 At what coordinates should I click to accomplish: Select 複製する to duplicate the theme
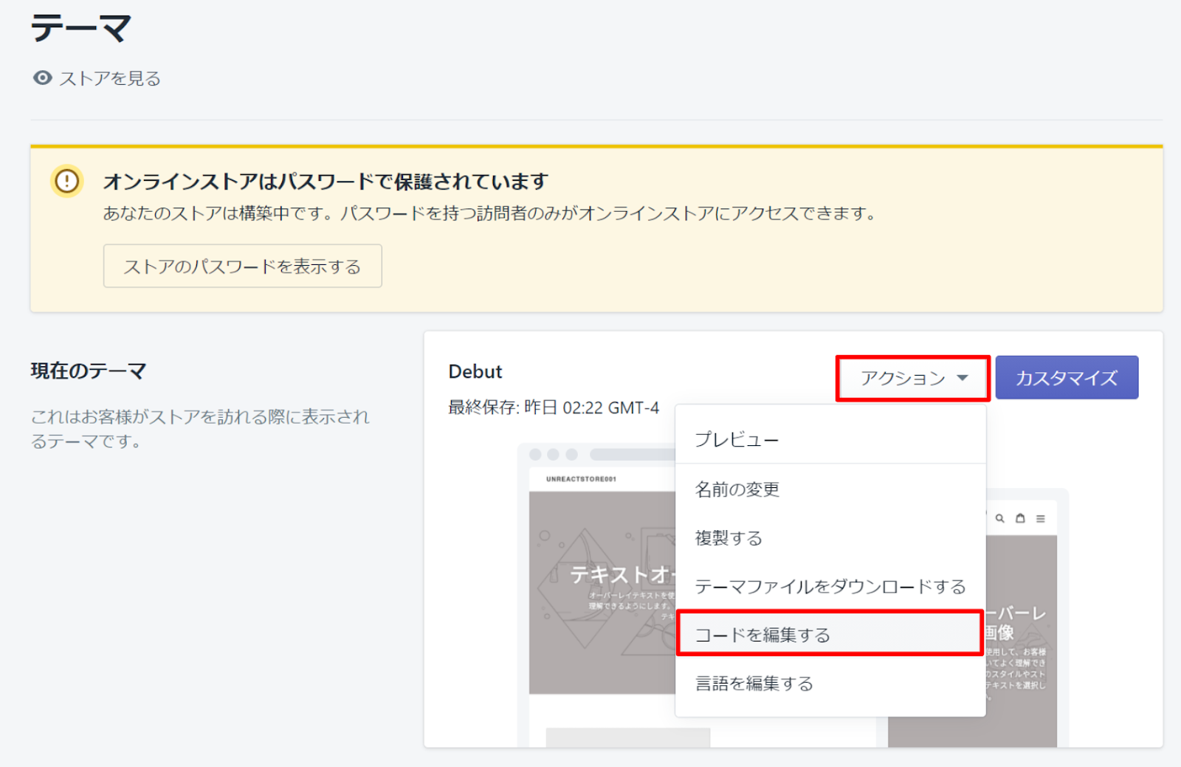tap(728, 538)
